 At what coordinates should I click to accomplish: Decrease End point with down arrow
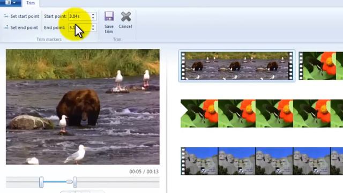tap(93, 29)
